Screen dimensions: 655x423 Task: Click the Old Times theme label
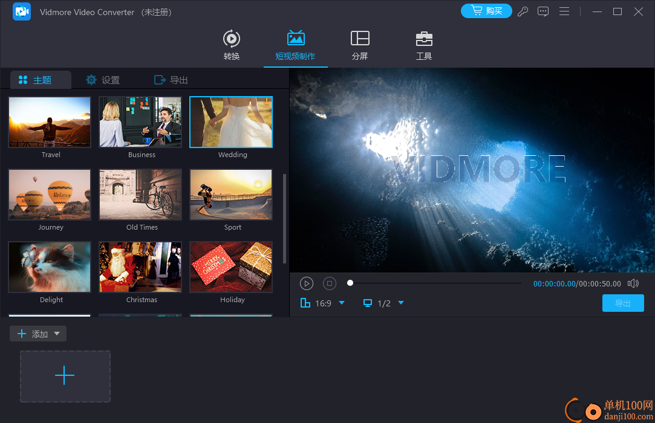[142, 227]
